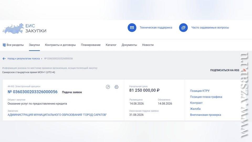Click the Оказание услуг по предоставлению кредита text
This screenshot has width=252, height=142.
click(37, 104)
